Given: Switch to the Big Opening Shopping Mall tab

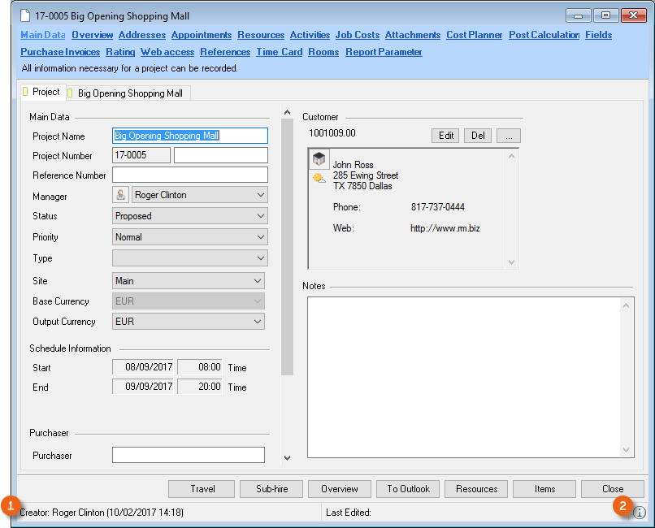Looking at the screenshot, I should 129,93.
